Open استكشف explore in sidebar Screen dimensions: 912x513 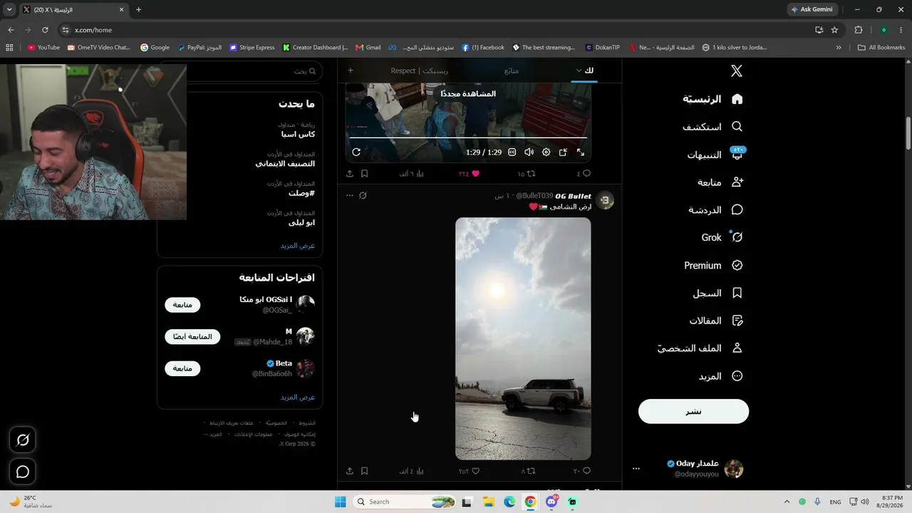[x=712, y=127]
